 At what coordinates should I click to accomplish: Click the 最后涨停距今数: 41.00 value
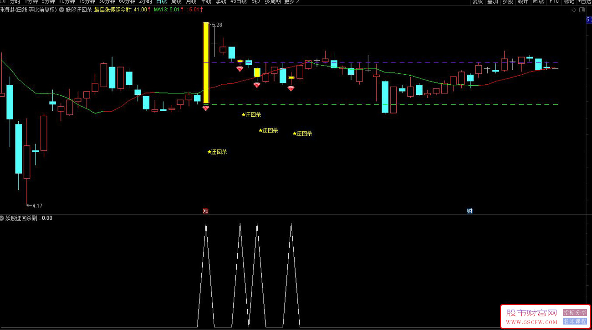tap(121, 10)
